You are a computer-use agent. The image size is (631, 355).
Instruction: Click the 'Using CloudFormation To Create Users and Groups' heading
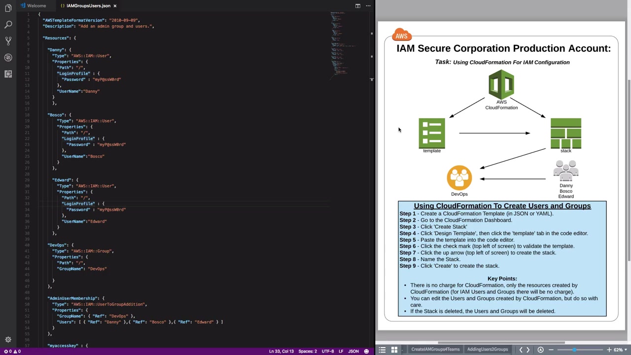[502, 206]
